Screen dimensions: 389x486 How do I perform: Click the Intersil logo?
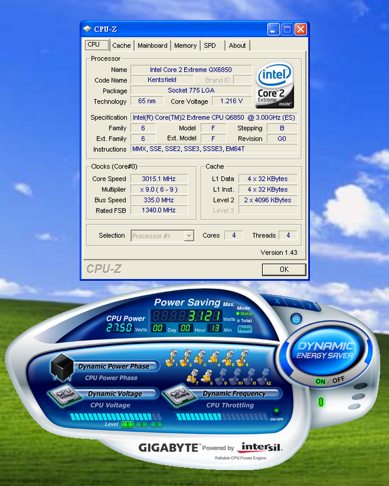(x=260, y=447)
